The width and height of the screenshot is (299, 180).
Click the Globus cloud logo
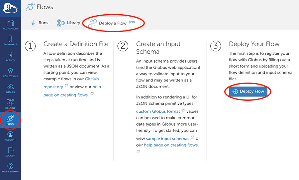point(10,8)
